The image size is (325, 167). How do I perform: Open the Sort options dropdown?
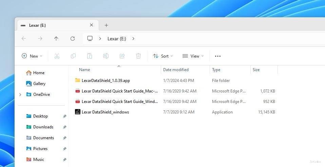[x=163, y=56]
